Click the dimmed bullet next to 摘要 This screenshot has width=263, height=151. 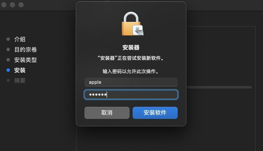click(x=8, y=80)
